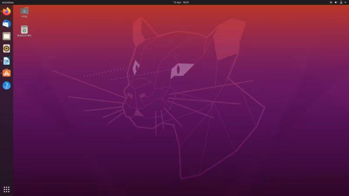
Task: Show Applications grid
Action: pos(7,189)
